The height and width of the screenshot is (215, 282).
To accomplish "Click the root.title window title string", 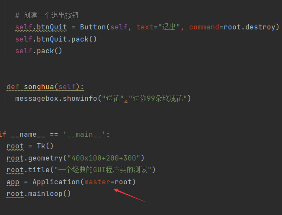I will (x=103, y=170).
